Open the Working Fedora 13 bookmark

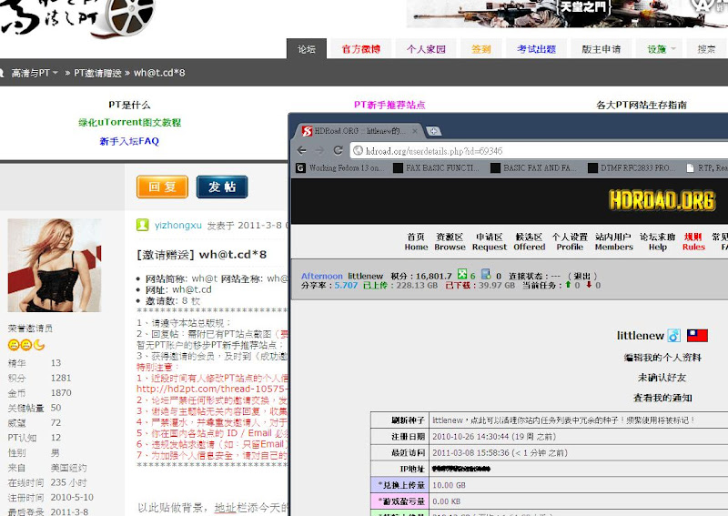pyautogui.click(x=340, y=168)
